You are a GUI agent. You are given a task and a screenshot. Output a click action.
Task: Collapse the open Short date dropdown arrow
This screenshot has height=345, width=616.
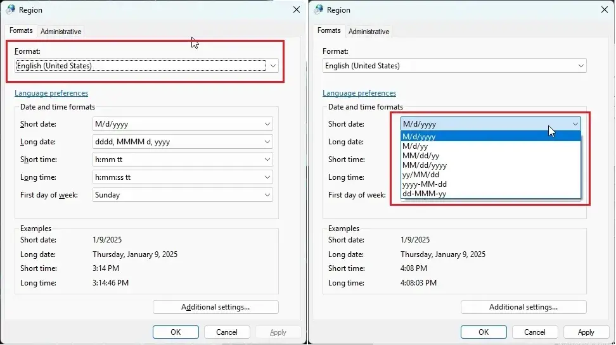(575, 124)
